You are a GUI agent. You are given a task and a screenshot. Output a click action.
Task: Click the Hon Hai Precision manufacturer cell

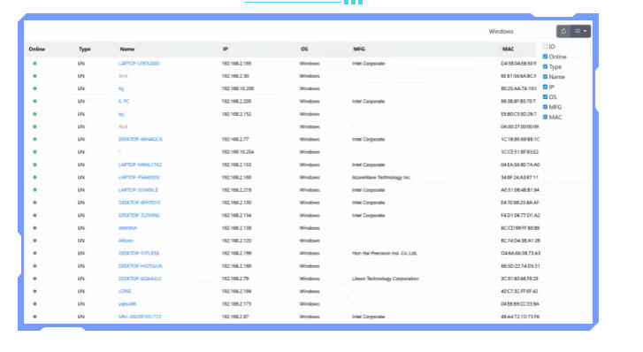click(385, 253)
